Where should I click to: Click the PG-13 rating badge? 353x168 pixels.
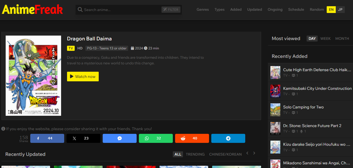pyautogui.click(x=107, y=48)
